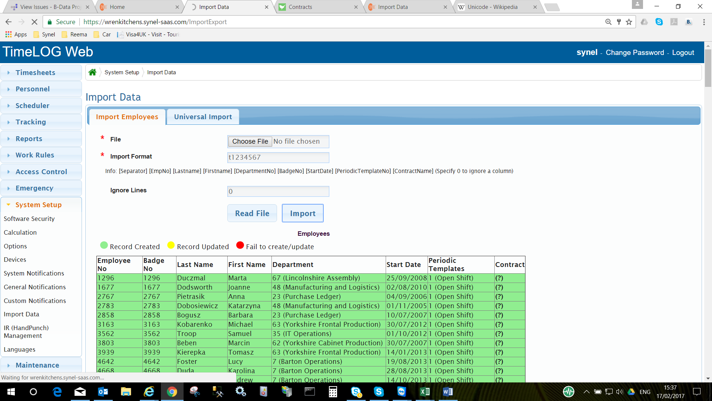This screenshot has width=712, height=401.
Task: Expand the Emergency sidebar section
Action: pyautogui.click(x=41, y=188)
